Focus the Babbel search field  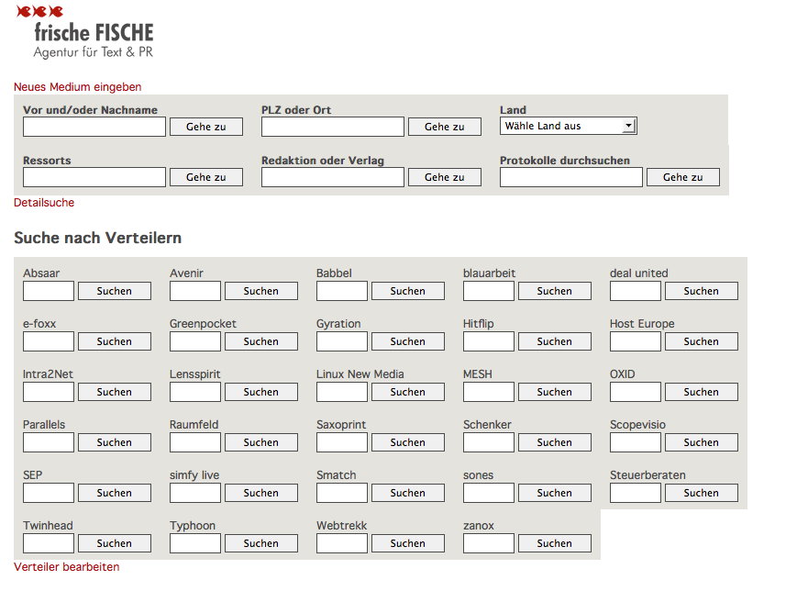[342, 291]
